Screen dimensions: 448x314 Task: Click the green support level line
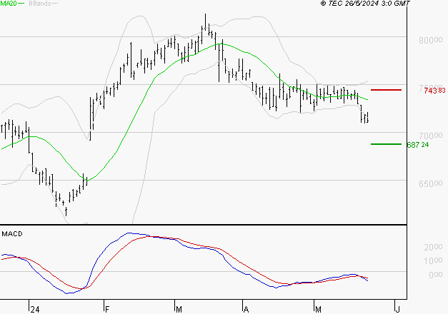pos(386,144)
